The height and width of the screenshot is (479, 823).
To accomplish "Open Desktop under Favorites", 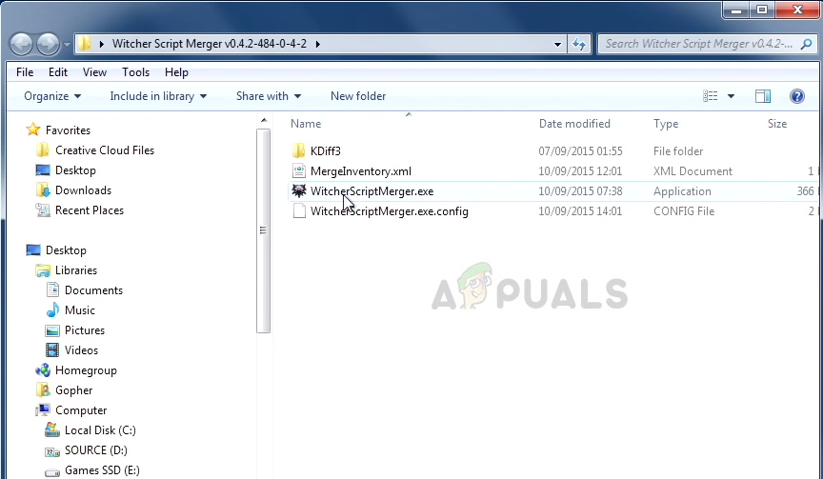I will (x=75, y=170).
